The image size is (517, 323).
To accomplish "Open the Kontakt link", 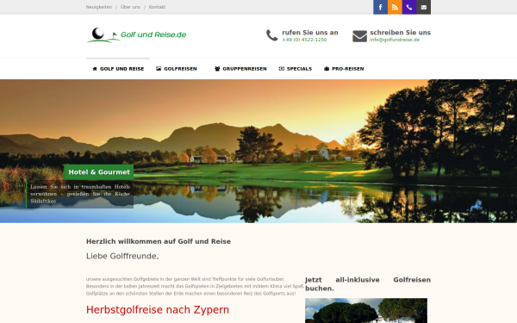I will point(158,7).
